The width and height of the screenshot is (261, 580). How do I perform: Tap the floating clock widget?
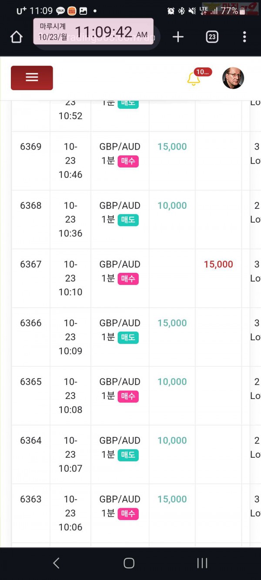point(94,31)
